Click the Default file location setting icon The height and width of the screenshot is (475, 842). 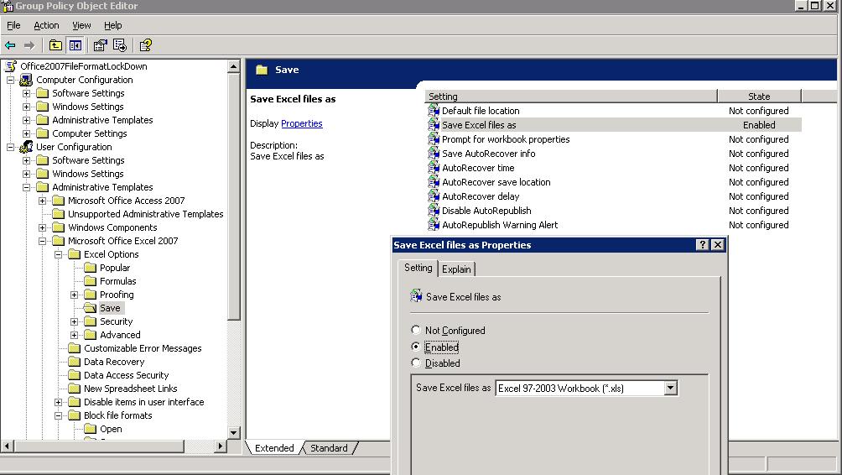(434, 111)
